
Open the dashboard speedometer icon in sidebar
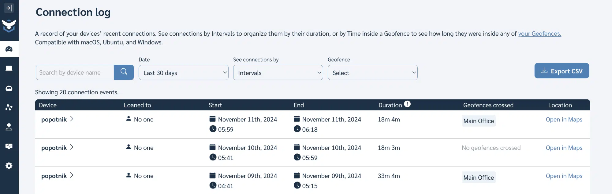pos(9,48)
